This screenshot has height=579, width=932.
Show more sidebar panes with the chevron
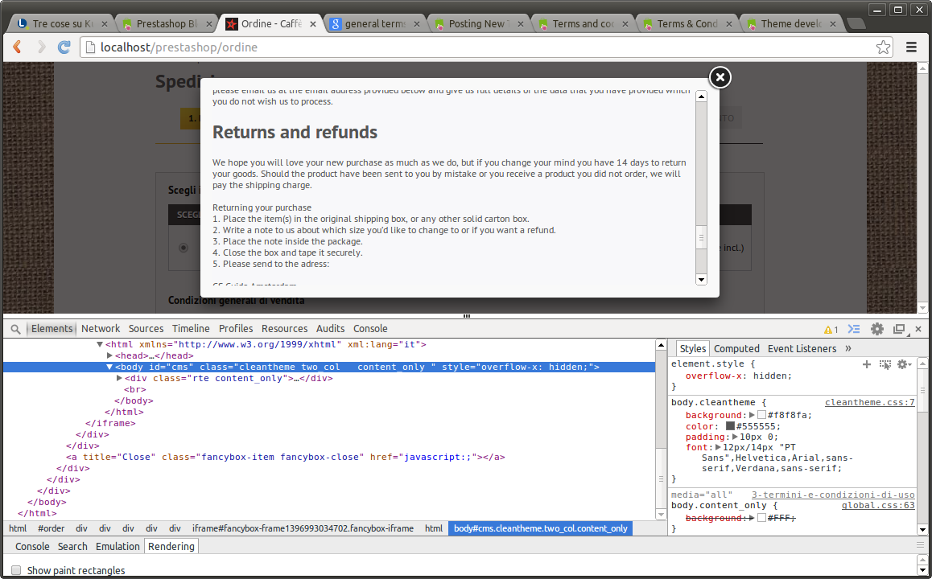[848, 348]
